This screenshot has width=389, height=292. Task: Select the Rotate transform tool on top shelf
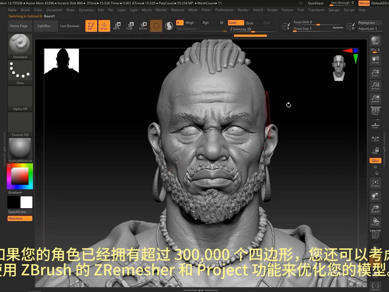143,26
